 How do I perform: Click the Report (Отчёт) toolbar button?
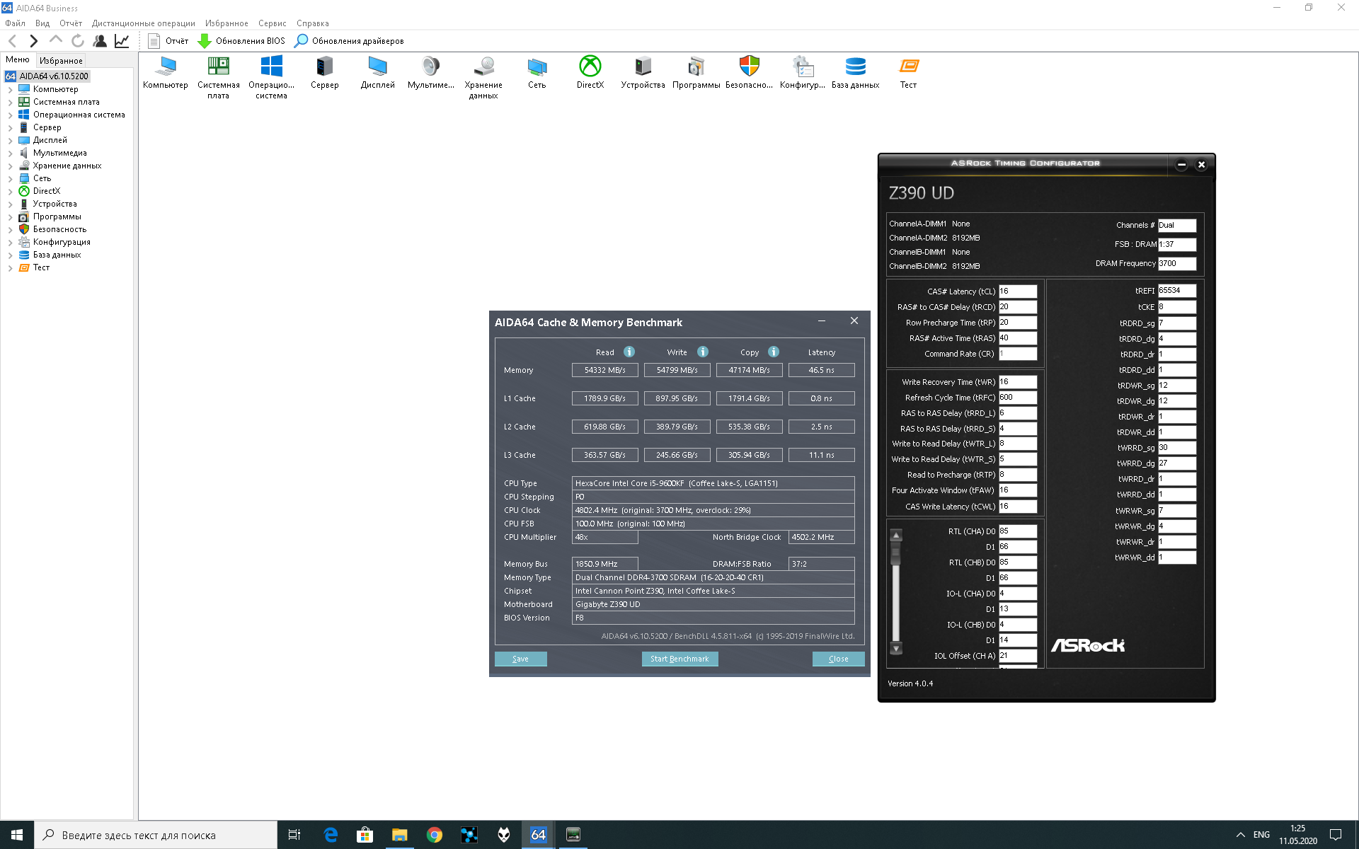click(x=168, y=41)
